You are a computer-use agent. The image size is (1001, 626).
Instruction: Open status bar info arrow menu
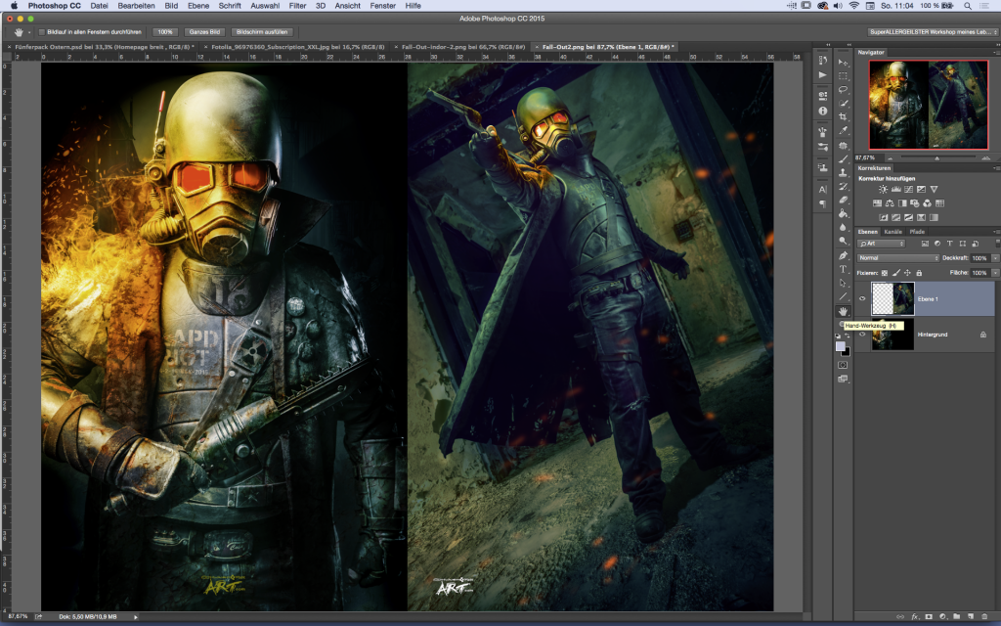tap(135, 617)
